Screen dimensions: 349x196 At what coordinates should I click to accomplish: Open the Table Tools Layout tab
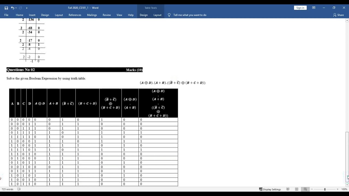157,15
